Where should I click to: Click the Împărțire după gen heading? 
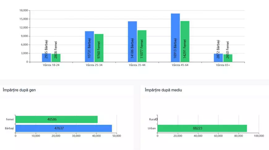tap(19, 90)
